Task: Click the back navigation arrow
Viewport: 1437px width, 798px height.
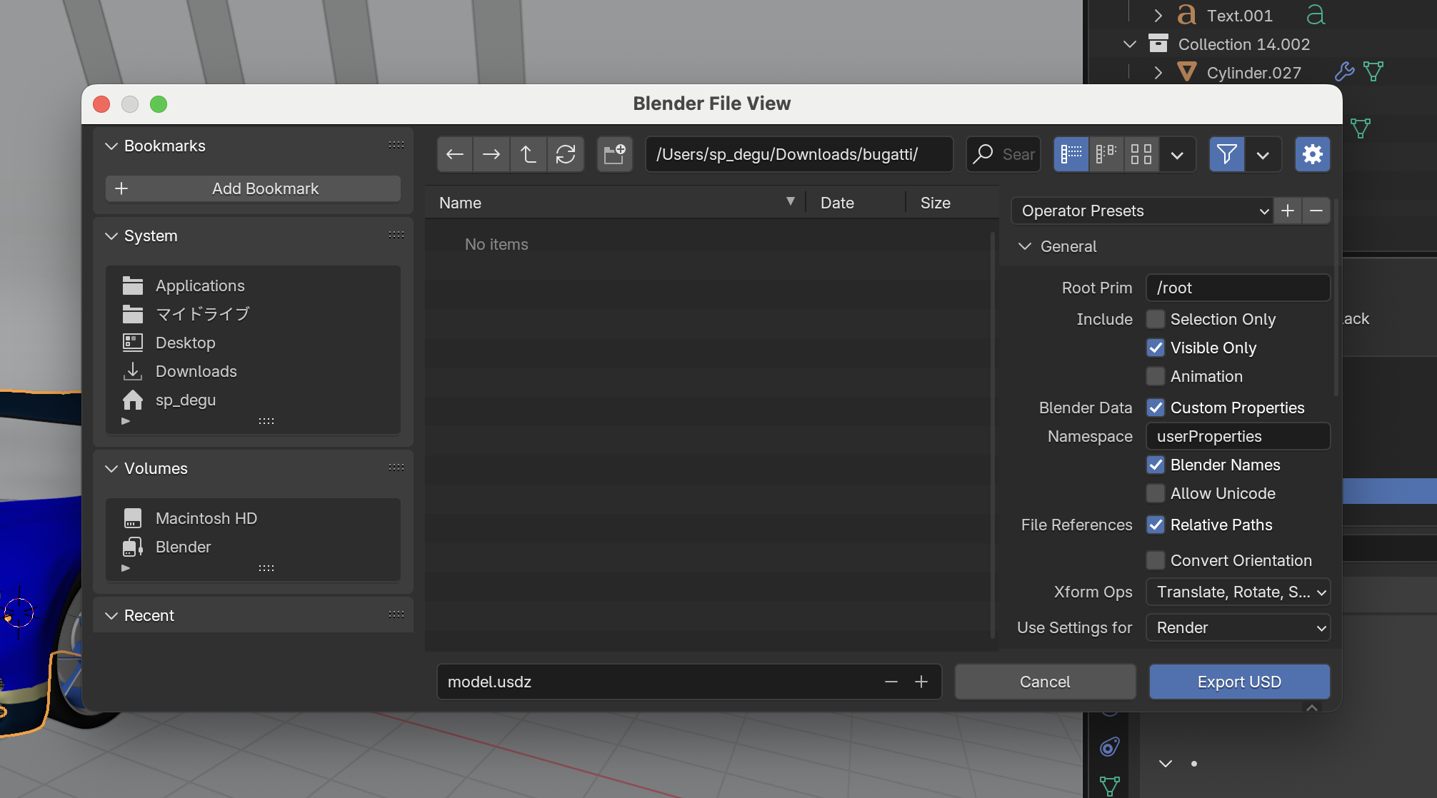Action: click(x=455, y=154)
